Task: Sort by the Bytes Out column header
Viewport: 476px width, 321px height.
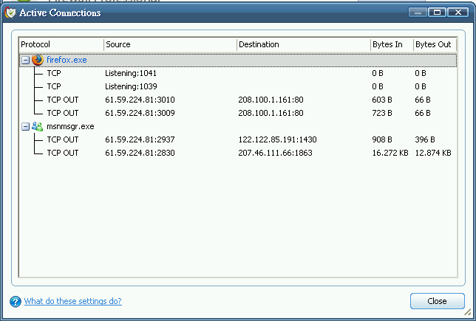Action: (x=435, y=44)
